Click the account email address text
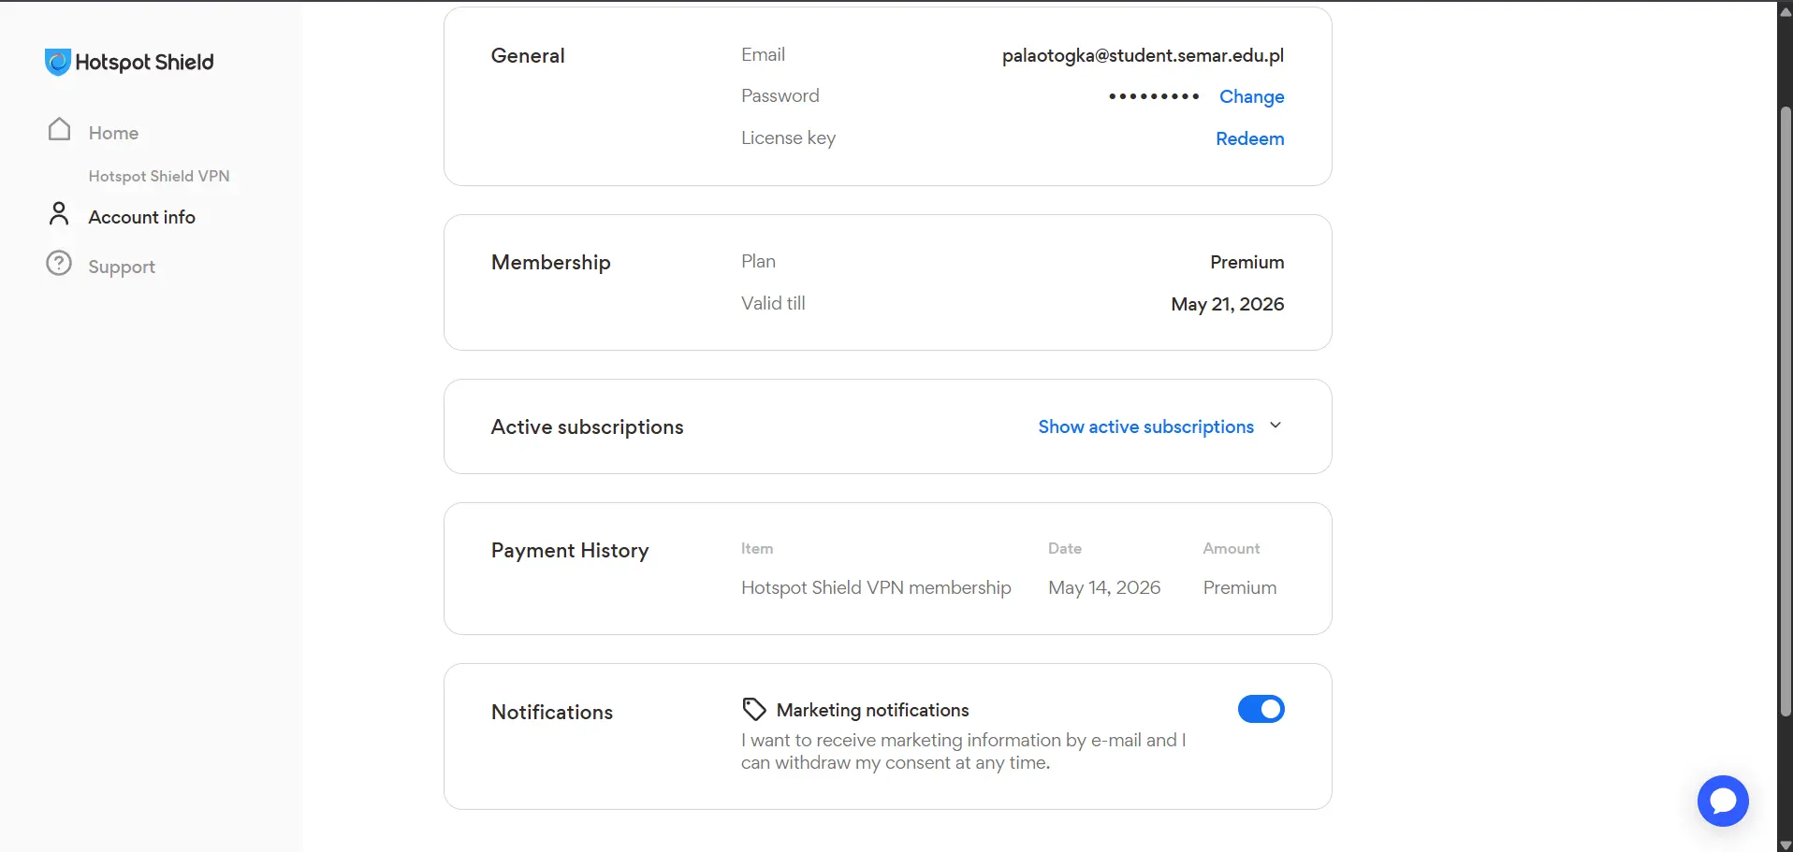 tap(1143, 55)
